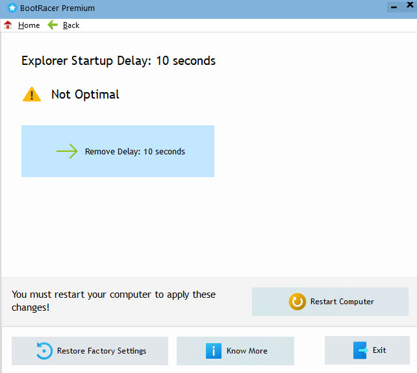
Task: Click the Not Optimal status text
Action: 85,95
